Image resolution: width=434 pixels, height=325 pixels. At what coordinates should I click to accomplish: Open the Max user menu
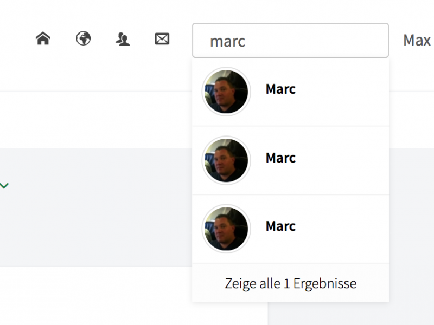tap(417, 40)
